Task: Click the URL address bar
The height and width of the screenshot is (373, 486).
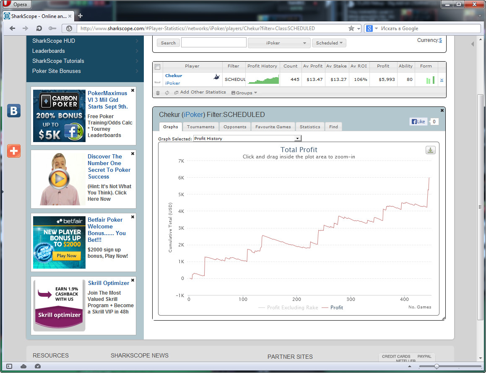Action: tap(212, 28)
